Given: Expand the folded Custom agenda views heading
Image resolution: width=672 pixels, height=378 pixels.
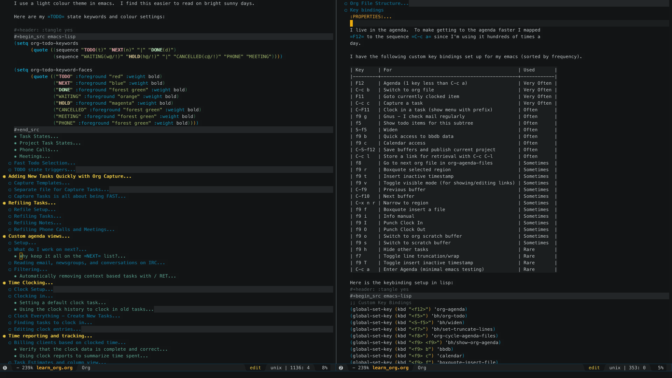Looking at the screenshot, I should pyautogui.click(x=39, y=236).
